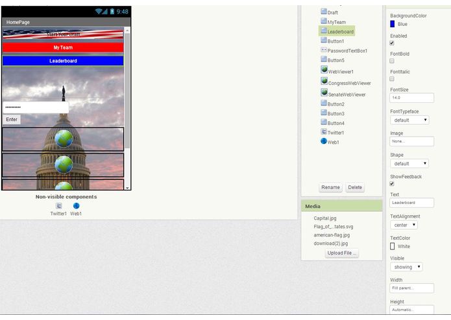This screenshot has height=320, width=451.
Task: Open the Shape dropdown
Action: pos(409,164)
